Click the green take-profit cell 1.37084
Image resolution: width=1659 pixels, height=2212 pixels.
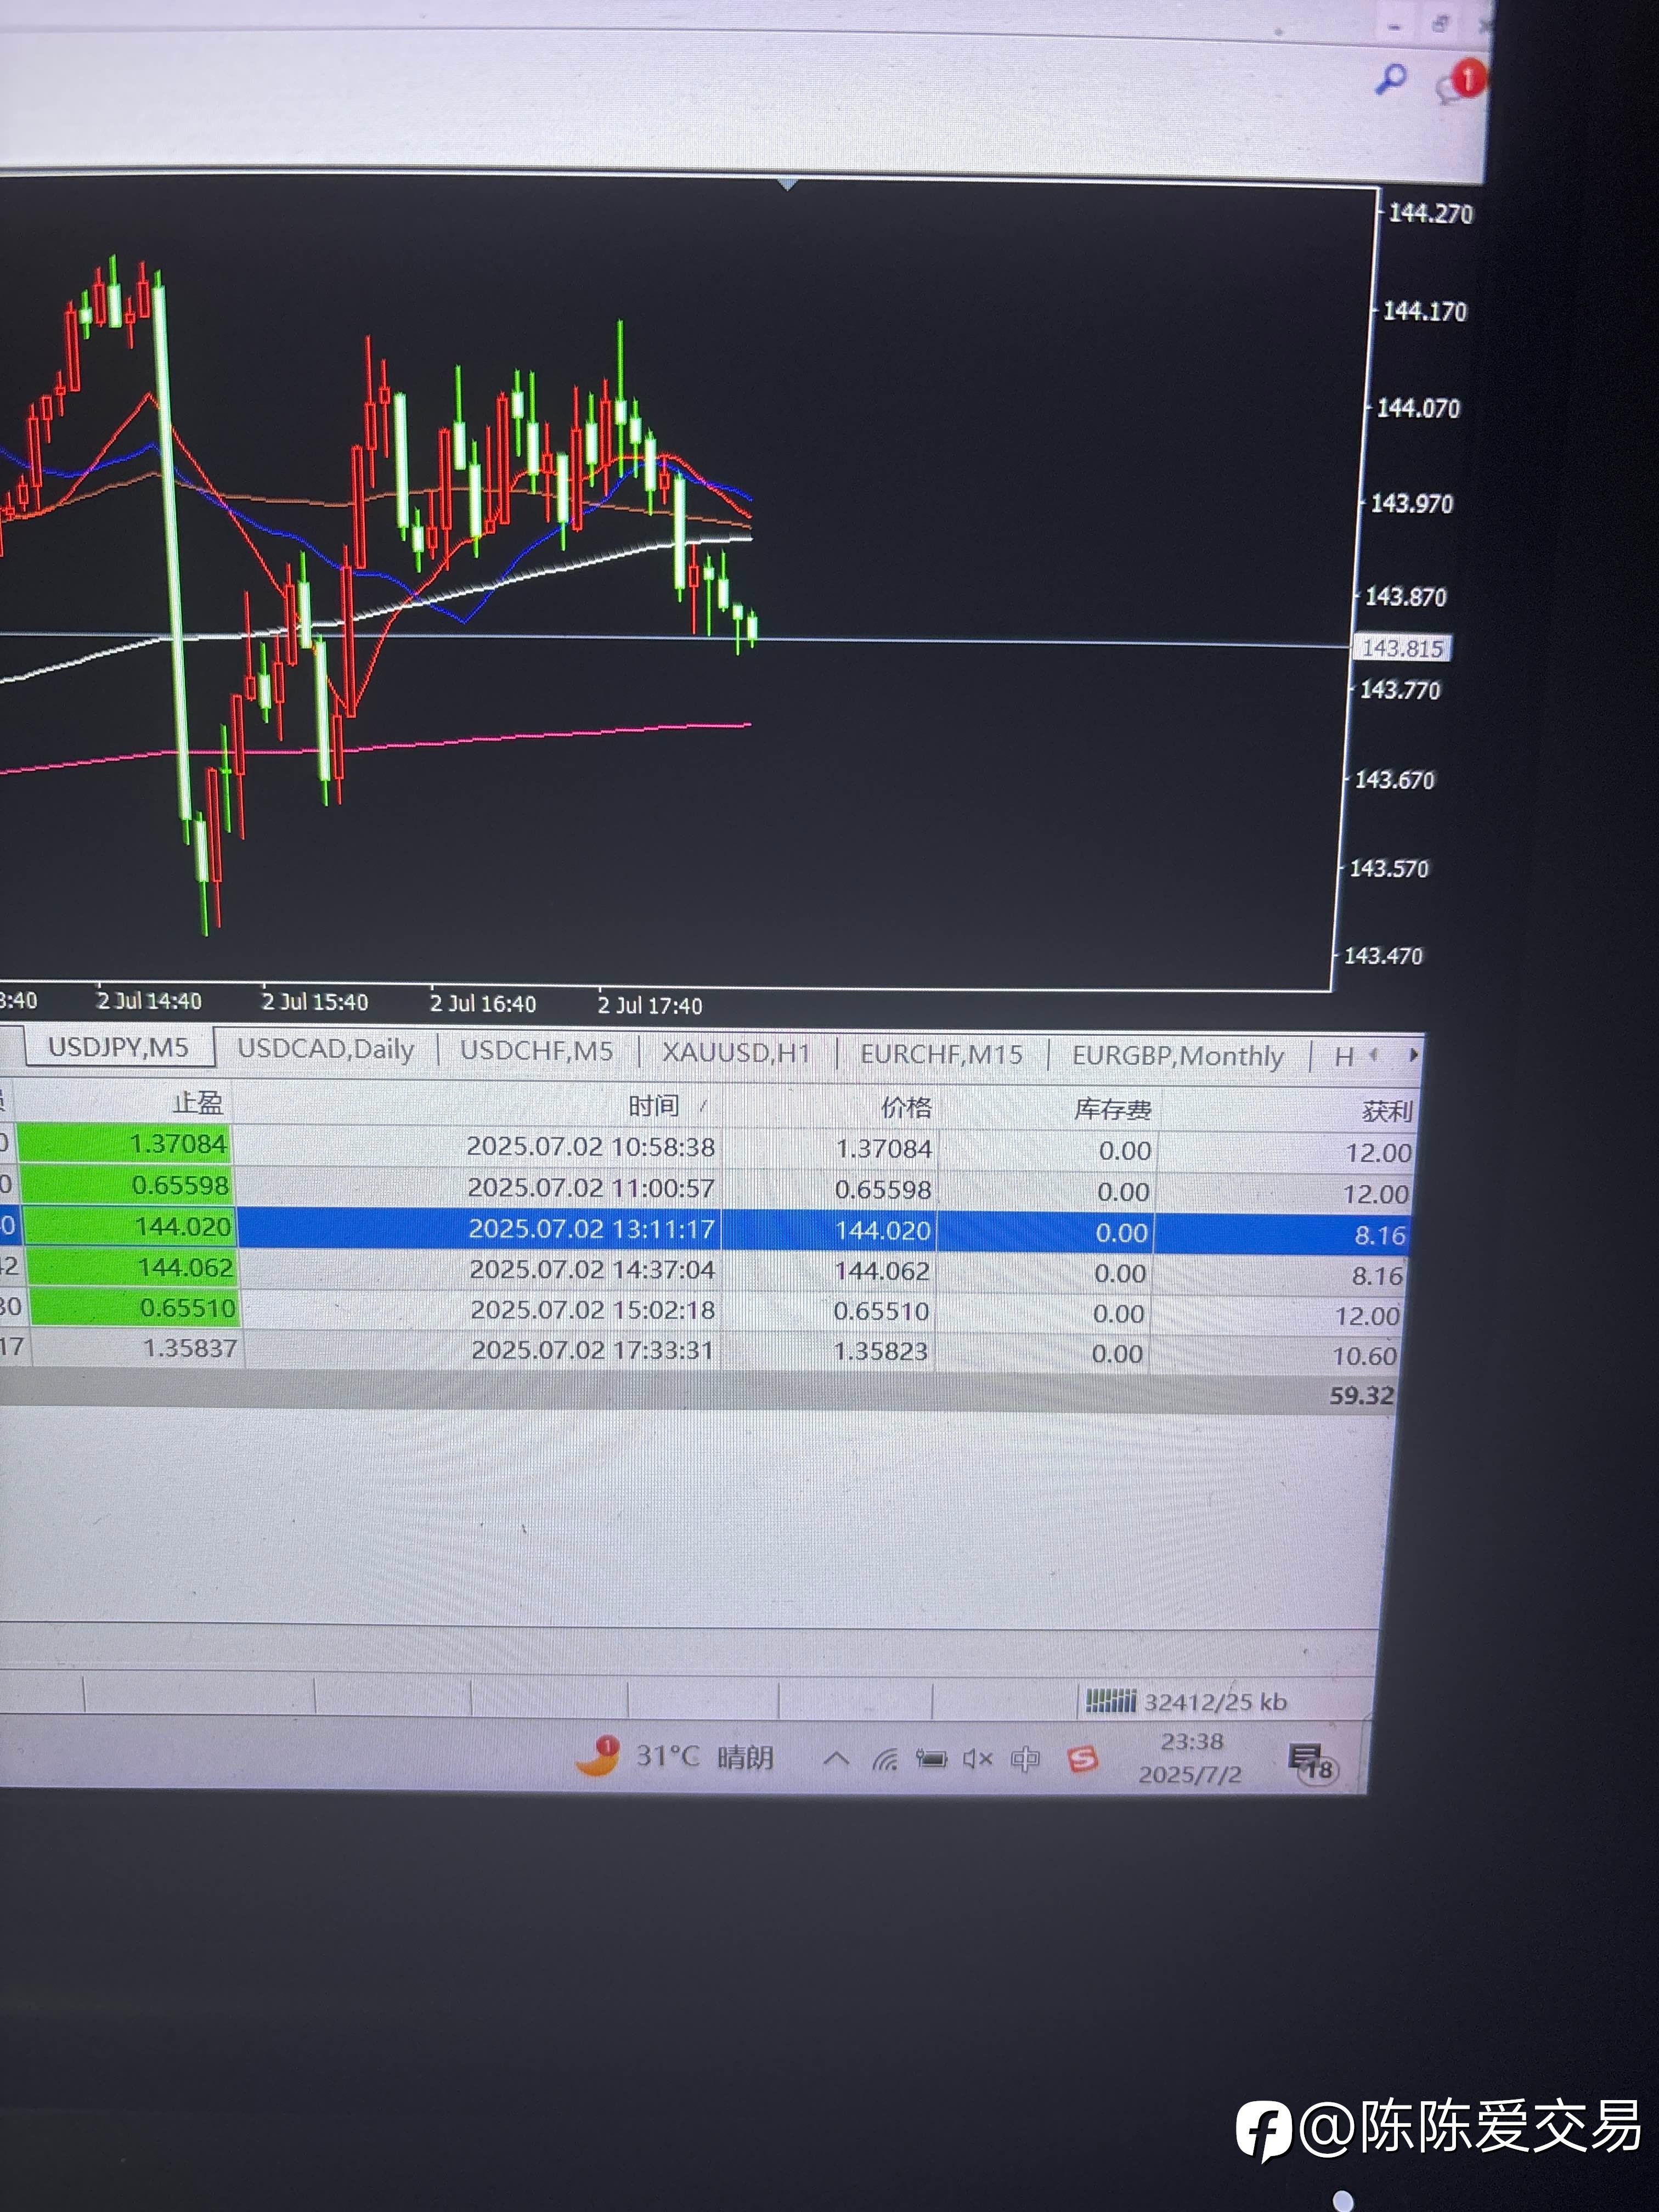(x=124, y=1144)
